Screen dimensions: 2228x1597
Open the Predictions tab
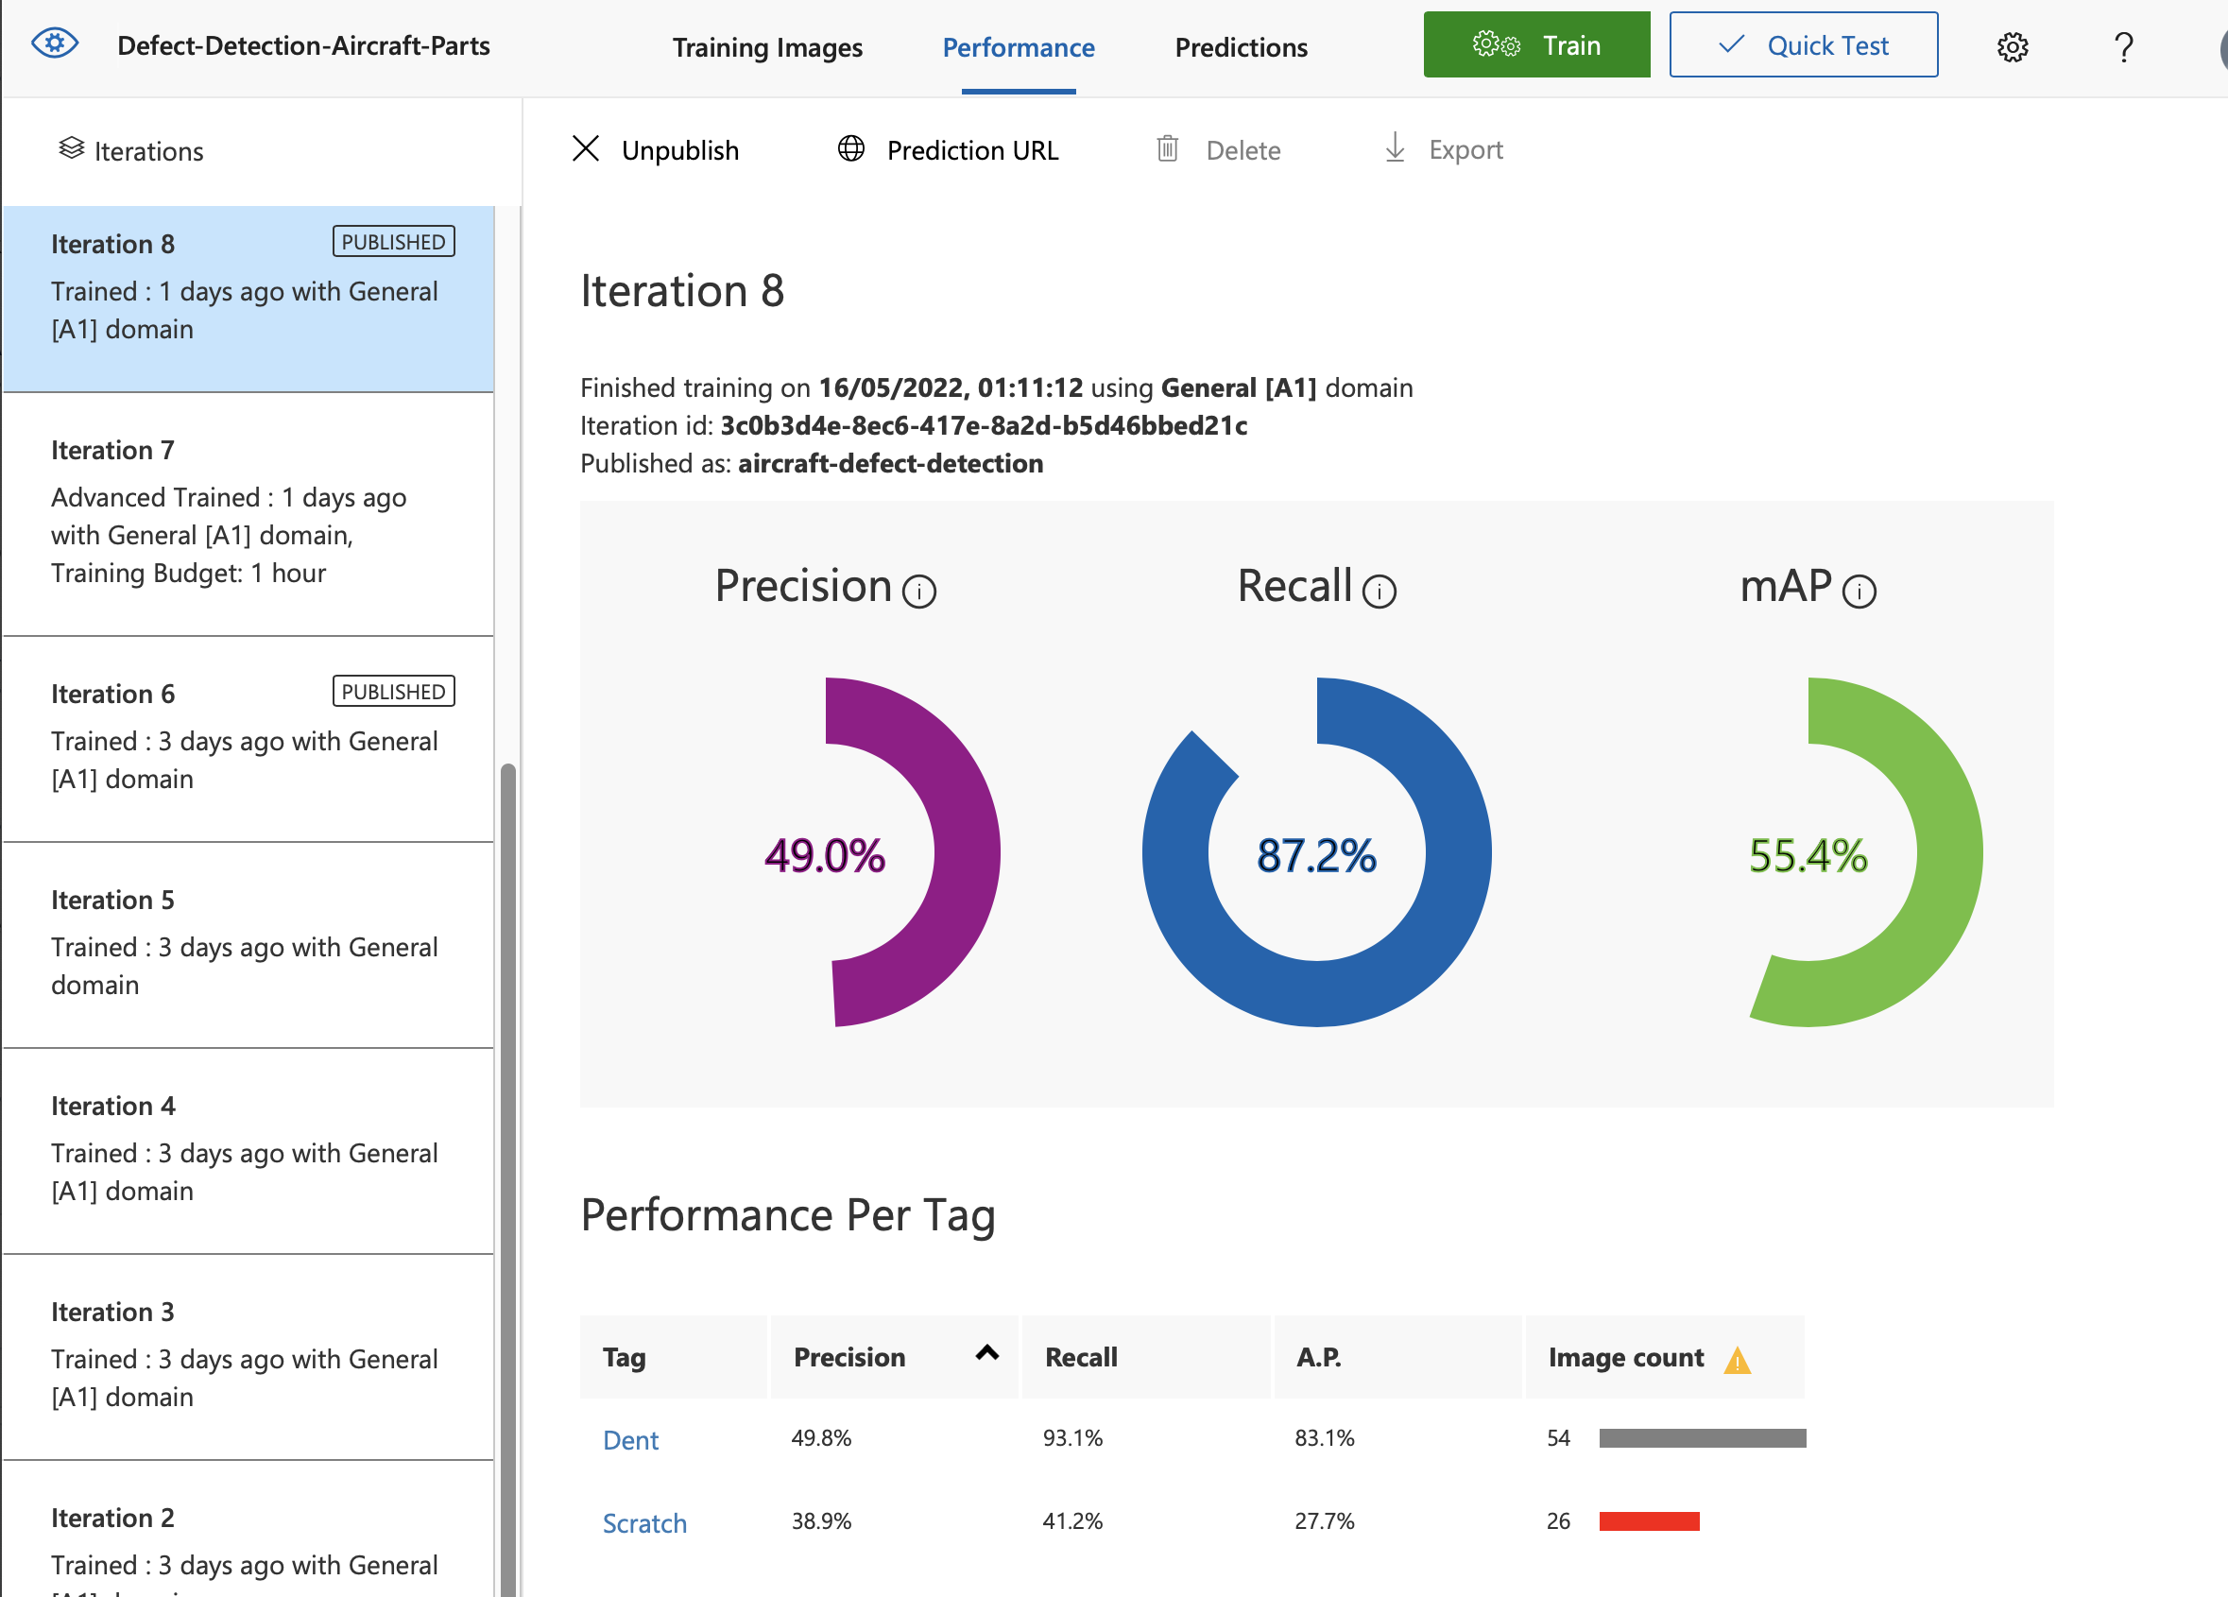[x=1240, y=46]
